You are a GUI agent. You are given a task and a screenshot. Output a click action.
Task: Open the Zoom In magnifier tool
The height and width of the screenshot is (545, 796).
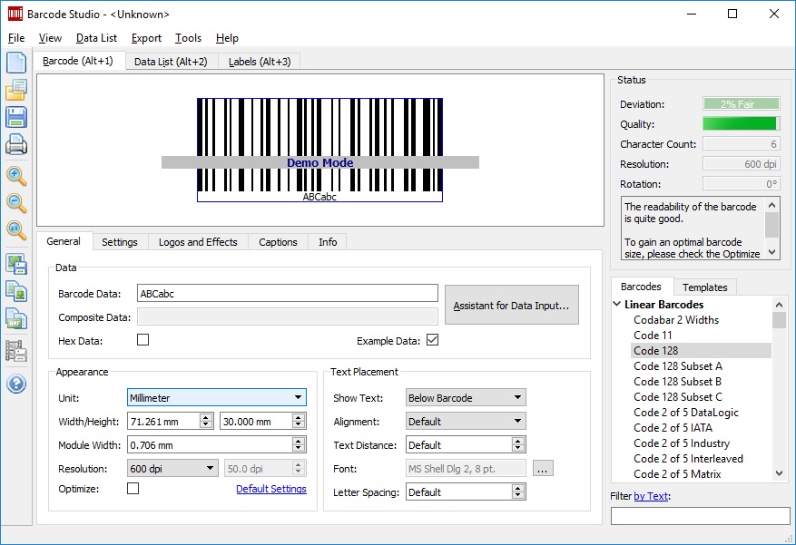(16, 177)
